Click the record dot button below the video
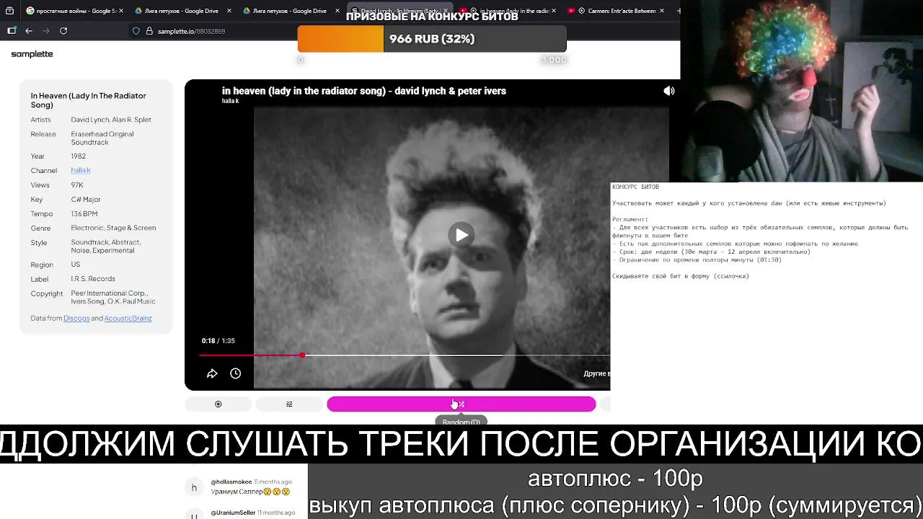This screenshot has width=923, height=519. tap(218, 404)
